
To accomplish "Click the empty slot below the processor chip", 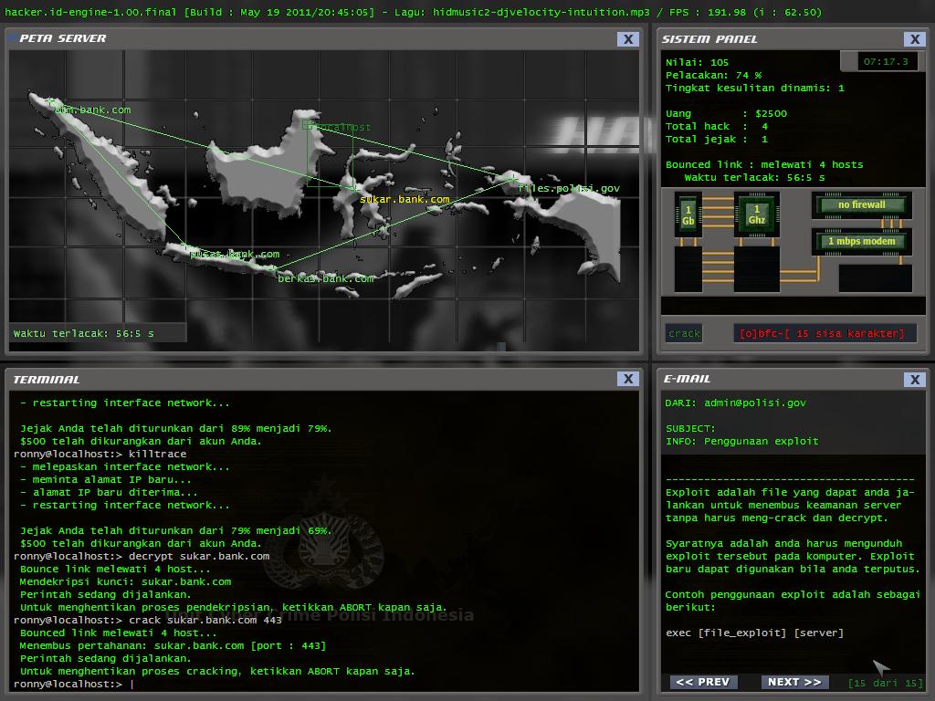I will [x=756, y=269].
